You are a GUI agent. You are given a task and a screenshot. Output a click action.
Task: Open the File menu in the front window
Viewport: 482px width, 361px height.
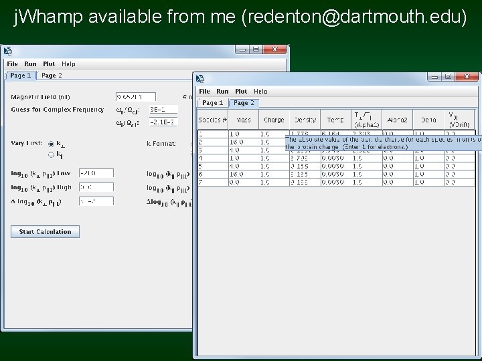click(204, 91)
